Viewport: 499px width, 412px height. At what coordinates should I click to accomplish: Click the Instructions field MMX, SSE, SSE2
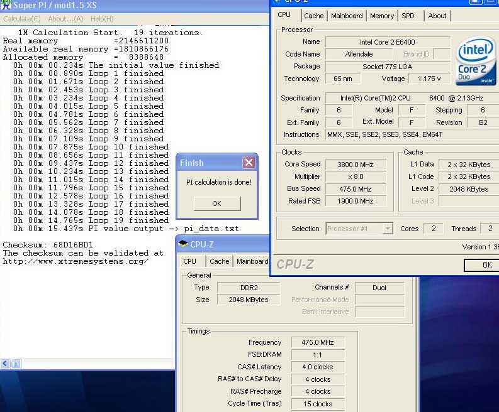[412, 134]
